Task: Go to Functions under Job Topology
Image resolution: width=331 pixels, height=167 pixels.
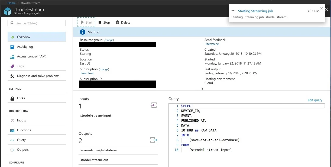Action: pos(37,130)
